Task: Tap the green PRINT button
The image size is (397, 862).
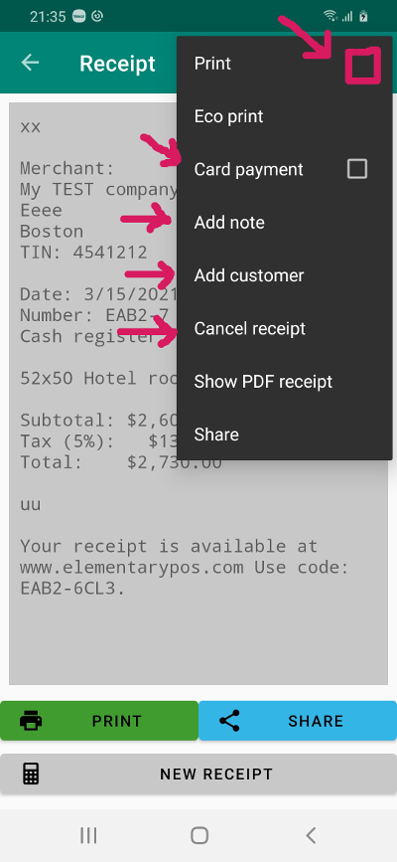Action: coord(99,720)
